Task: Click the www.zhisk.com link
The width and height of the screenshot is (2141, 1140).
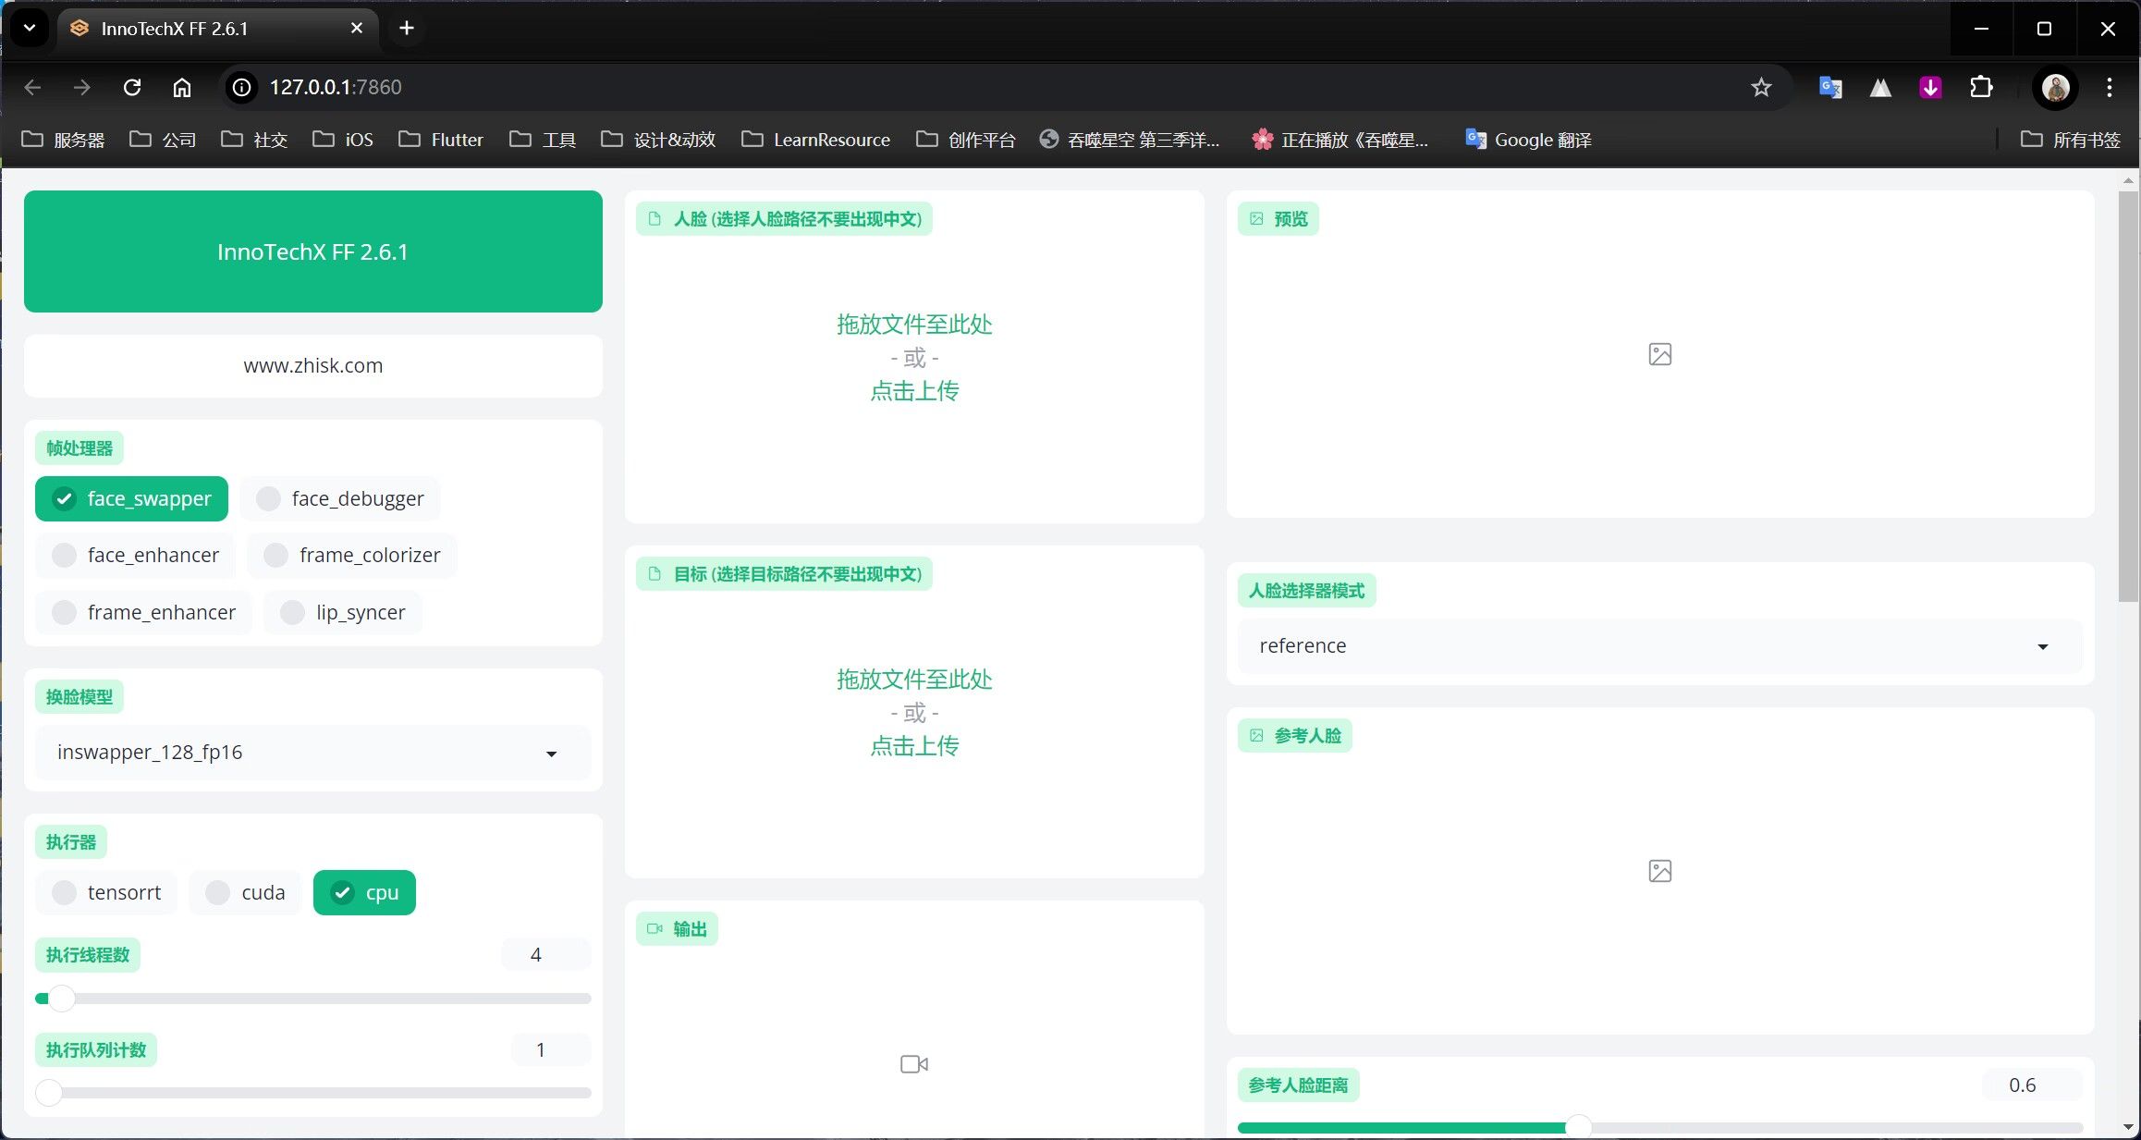Action: [x=312, y=366]
